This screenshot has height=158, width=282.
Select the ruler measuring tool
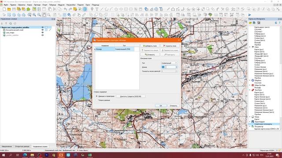coord(84,15)
